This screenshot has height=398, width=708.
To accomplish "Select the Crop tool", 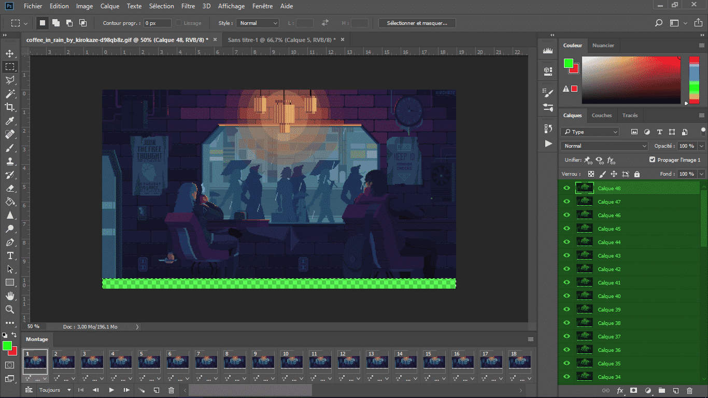I will [10, 107].
